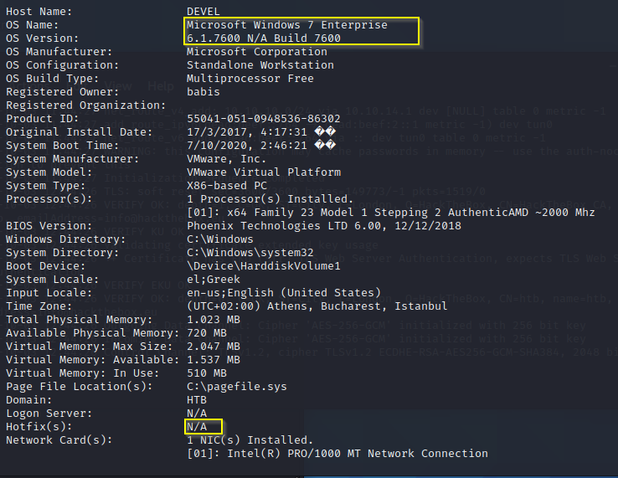The height and width of the screenshot is (478, 618).
Task: Select the registered owner name babis
Action: [203, 92]
